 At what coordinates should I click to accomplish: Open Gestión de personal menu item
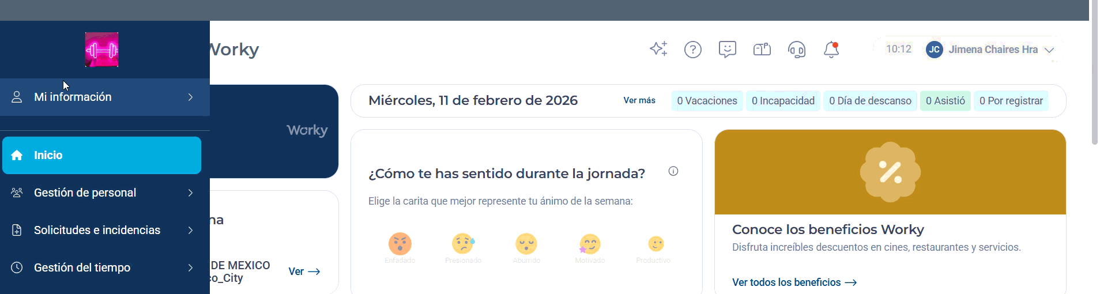coord(101,193)
